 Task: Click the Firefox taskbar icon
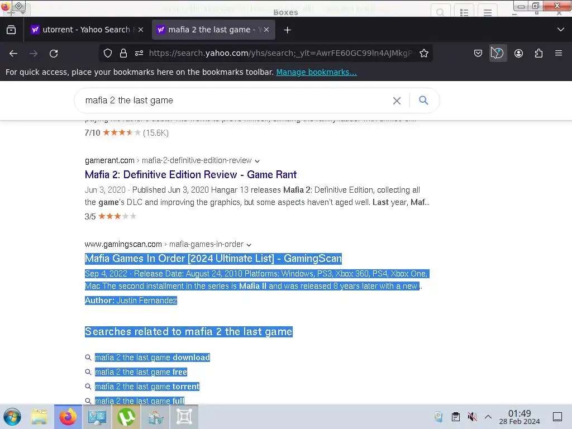click(68, 417)
